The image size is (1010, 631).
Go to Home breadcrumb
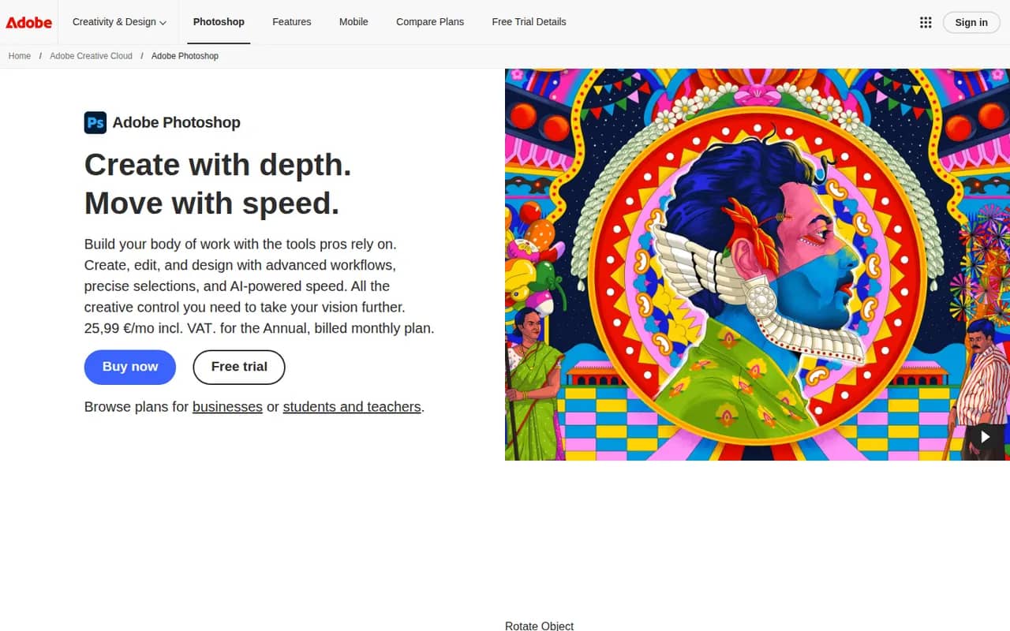(20, 56)
